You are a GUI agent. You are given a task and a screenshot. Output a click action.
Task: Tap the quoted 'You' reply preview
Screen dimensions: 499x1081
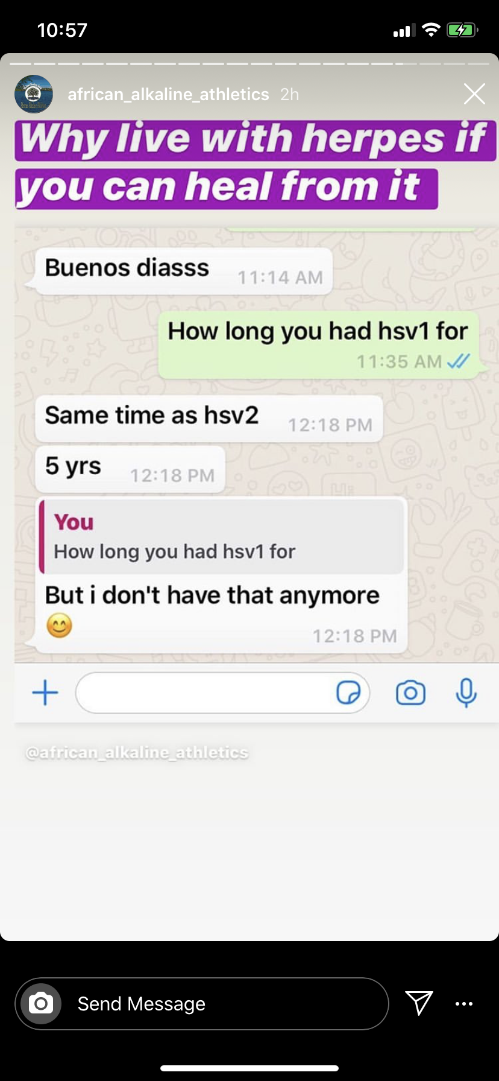pyautogui.click(x=222, y=536)
